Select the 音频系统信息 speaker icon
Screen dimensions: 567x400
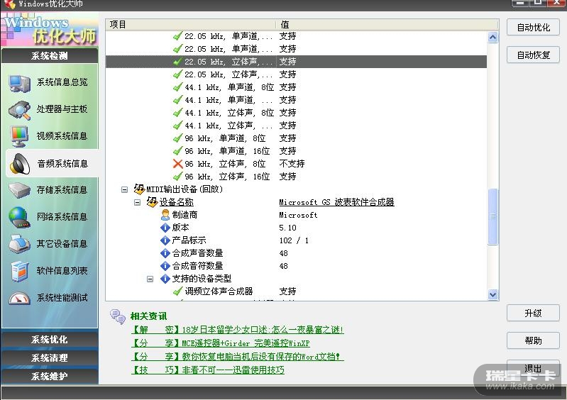[x=20, y=164]
